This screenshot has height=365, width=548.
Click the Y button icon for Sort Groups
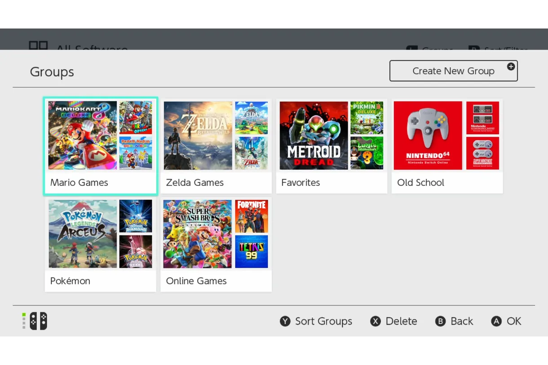(285, 321)
